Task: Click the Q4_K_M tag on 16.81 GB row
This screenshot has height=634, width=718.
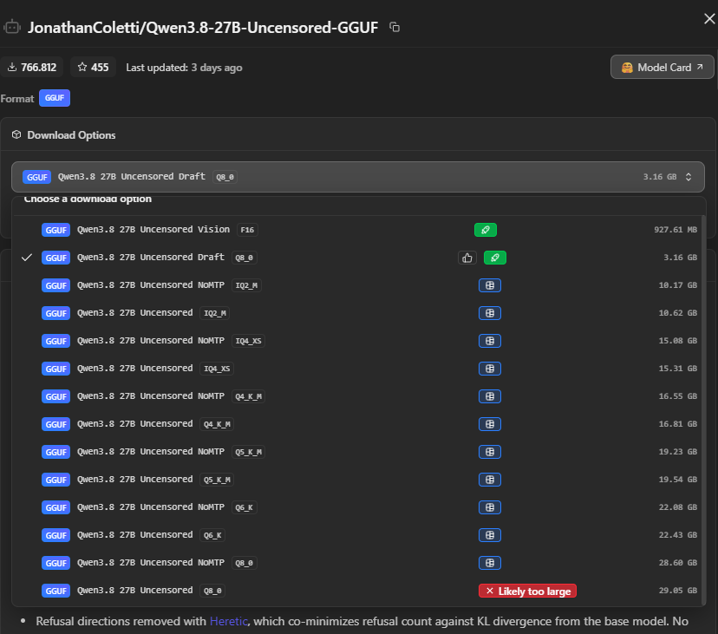Action: pyautogui.click(x=217, y=424)
